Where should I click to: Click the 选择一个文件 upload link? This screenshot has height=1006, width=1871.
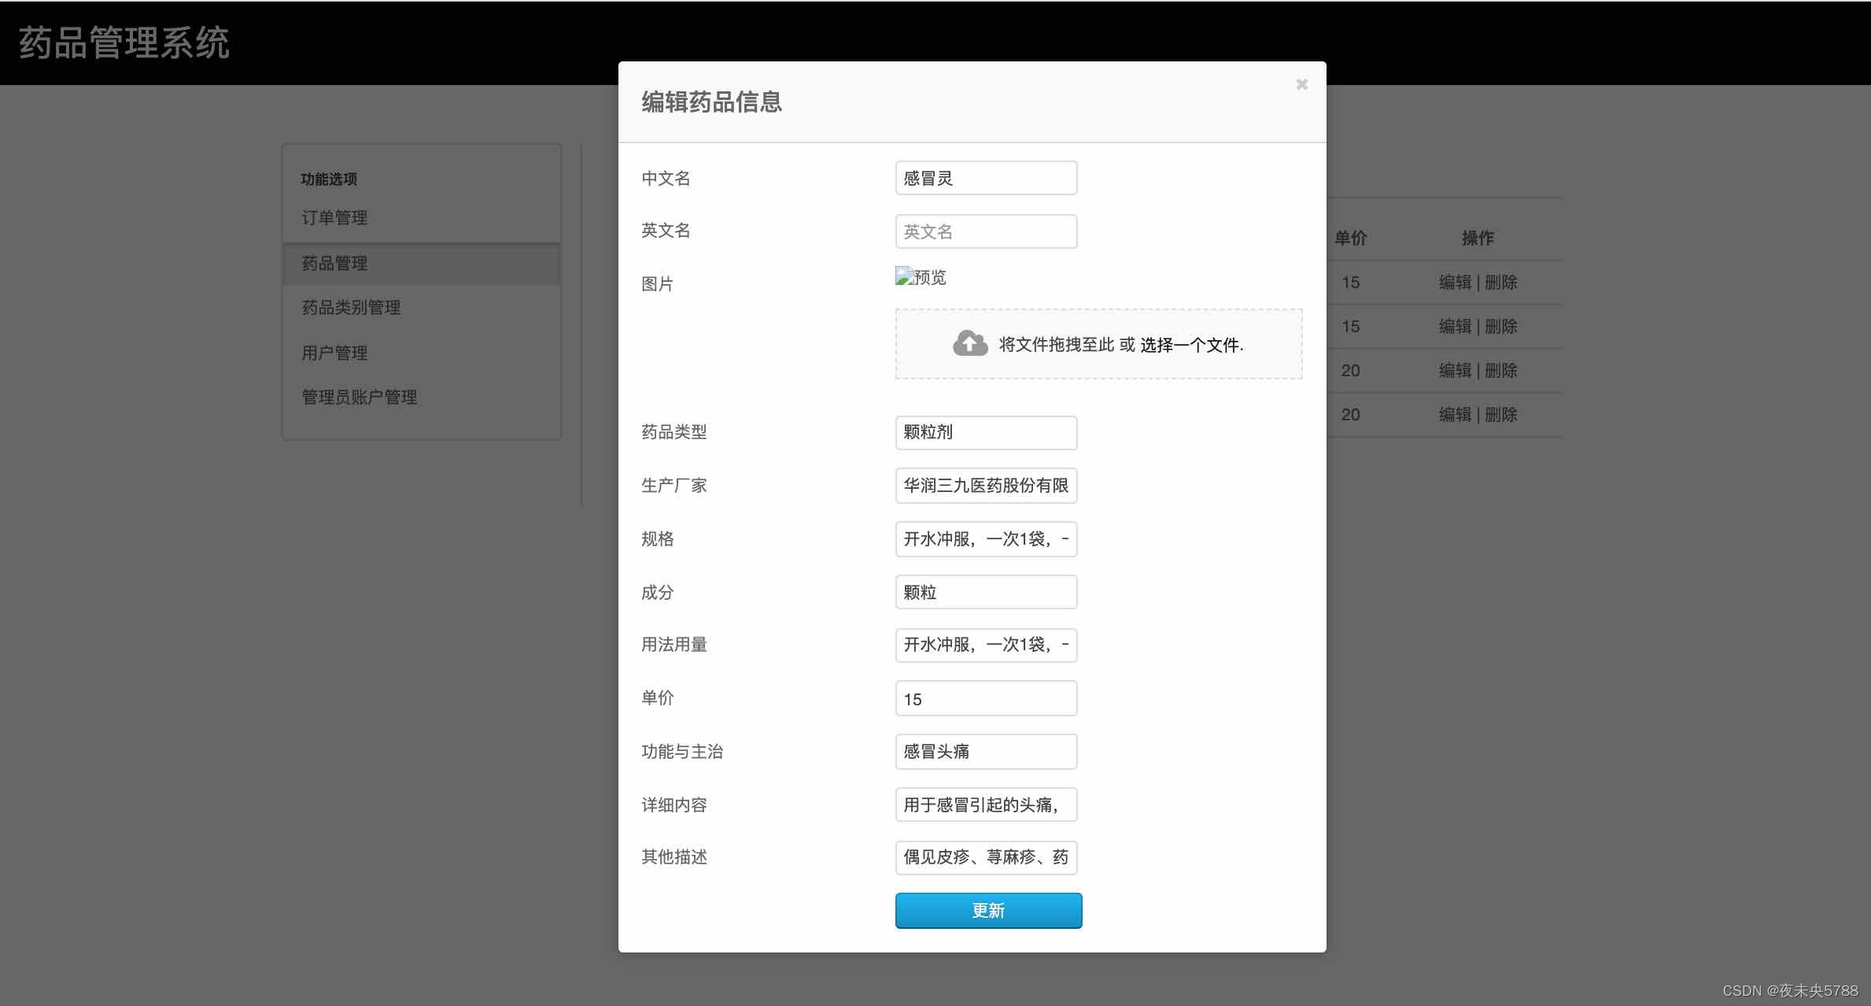[1190, 345]
